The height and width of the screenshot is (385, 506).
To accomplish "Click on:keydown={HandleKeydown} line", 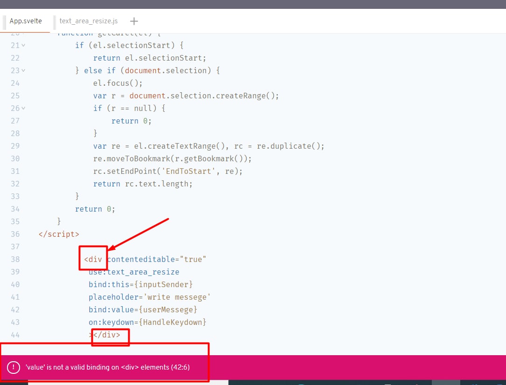I will [x=147, y=322].
